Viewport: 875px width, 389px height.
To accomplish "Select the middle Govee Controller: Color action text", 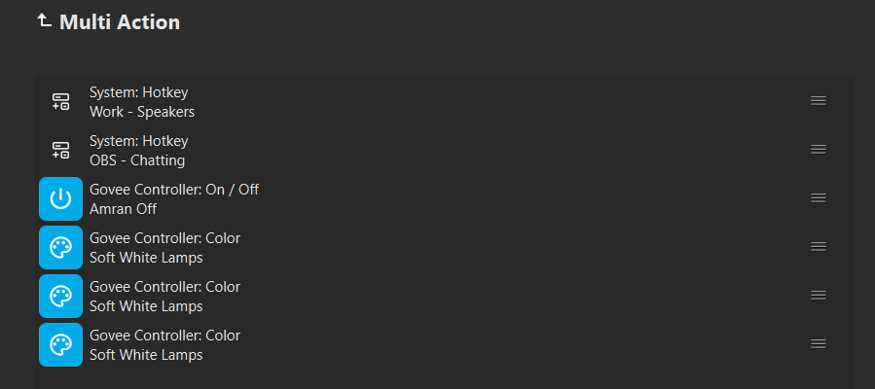I will 164,287.
